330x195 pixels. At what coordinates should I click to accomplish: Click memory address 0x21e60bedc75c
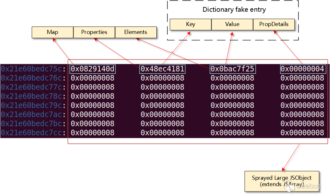pos(34,69)
